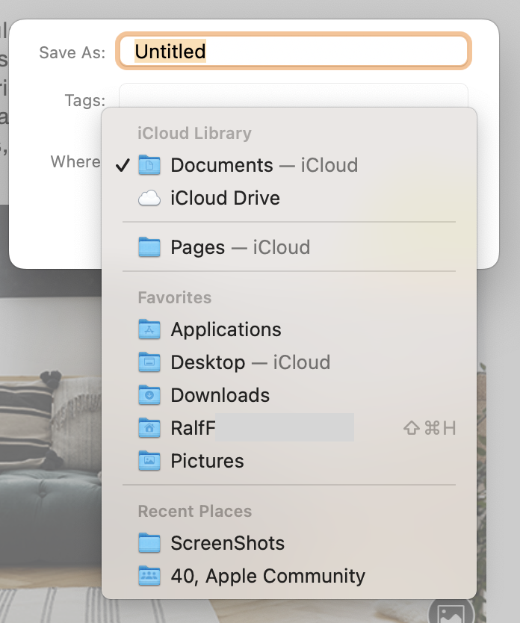Choose Applications under Favorites

click(x=226, y=329)
